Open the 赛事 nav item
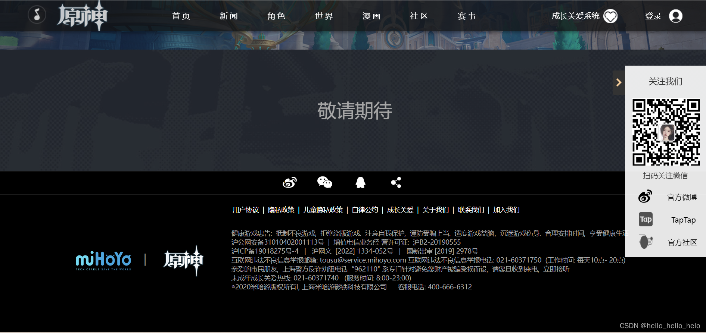This screenshot has height=333, width=706. tap(467, 16)
